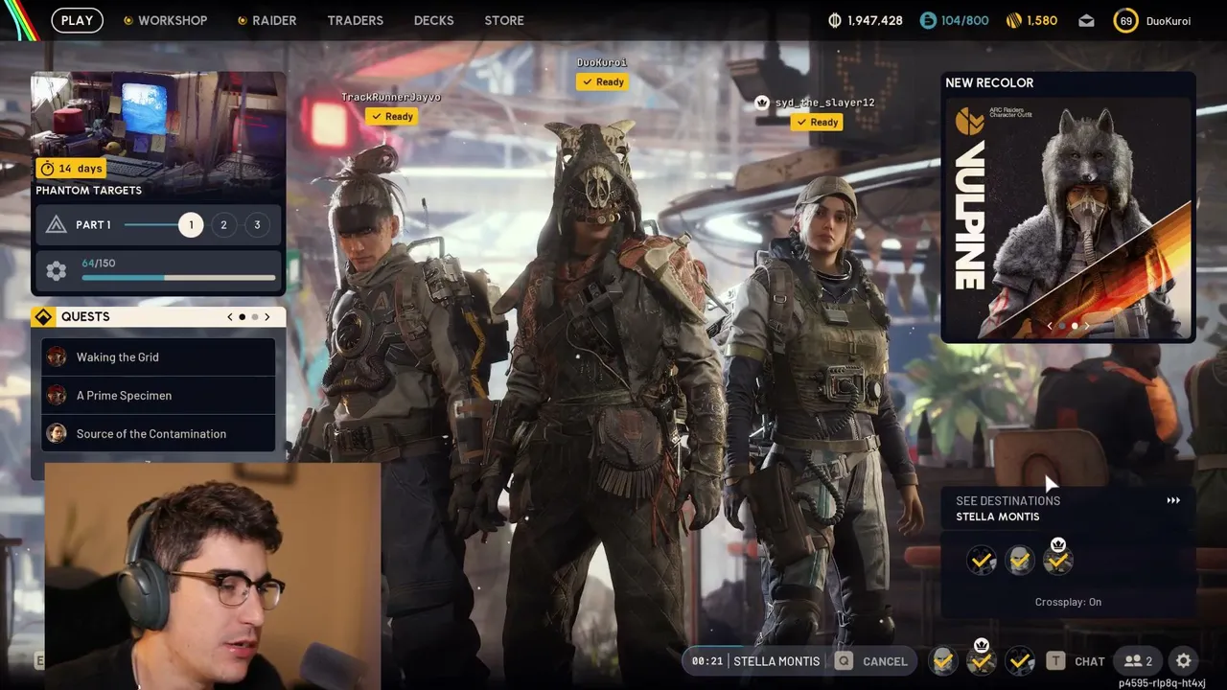Click the DuoKuroi profile name in top bar
Viewport: 1227px width, 690px height.
click(1169, 20)
